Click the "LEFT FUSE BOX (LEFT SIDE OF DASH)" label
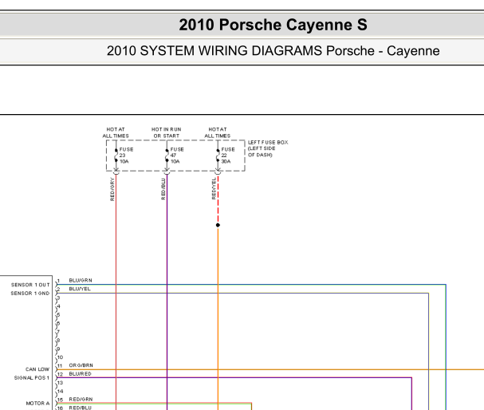Viewport: 484px width, 410px height. pos(268,148)
